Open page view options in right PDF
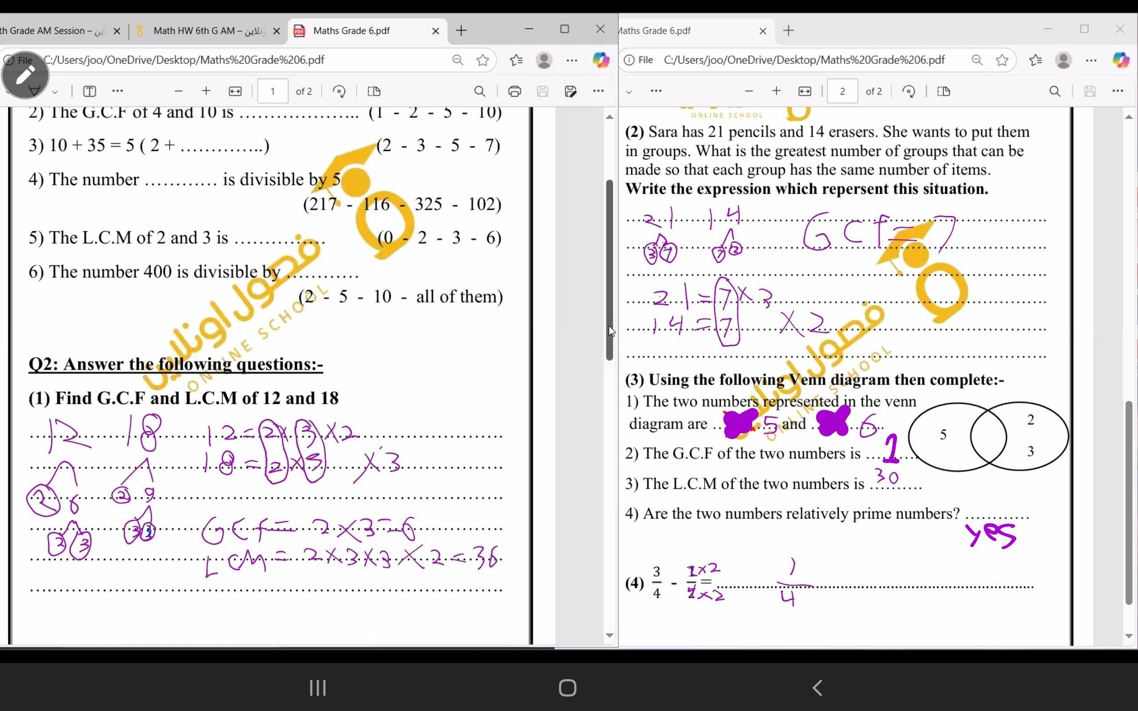The image size is (1138, 711). [944, 91]
